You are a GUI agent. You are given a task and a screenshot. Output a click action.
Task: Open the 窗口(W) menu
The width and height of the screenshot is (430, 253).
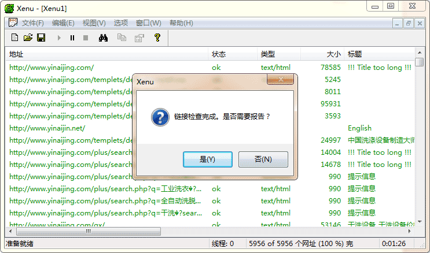(x=149, y=23)
